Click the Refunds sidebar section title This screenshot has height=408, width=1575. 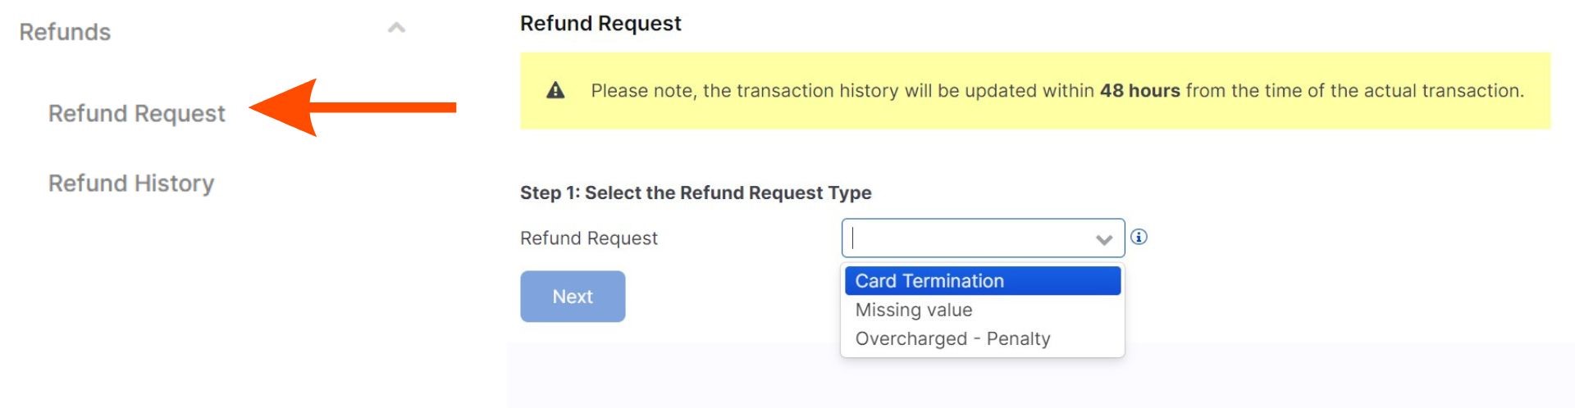coord(65,32)
